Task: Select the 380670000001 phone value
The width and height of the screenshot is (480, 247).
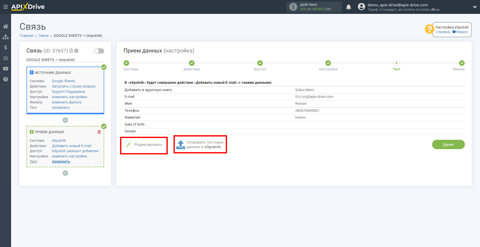Action: pos(307,111)
